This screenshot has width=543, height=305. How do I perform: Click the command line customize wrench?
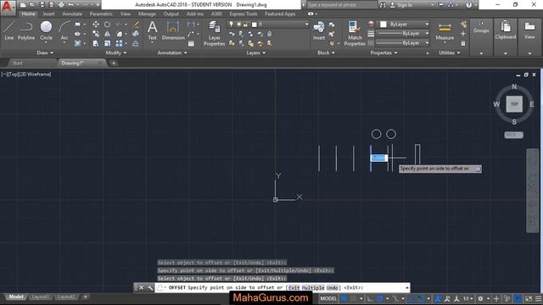150,288
